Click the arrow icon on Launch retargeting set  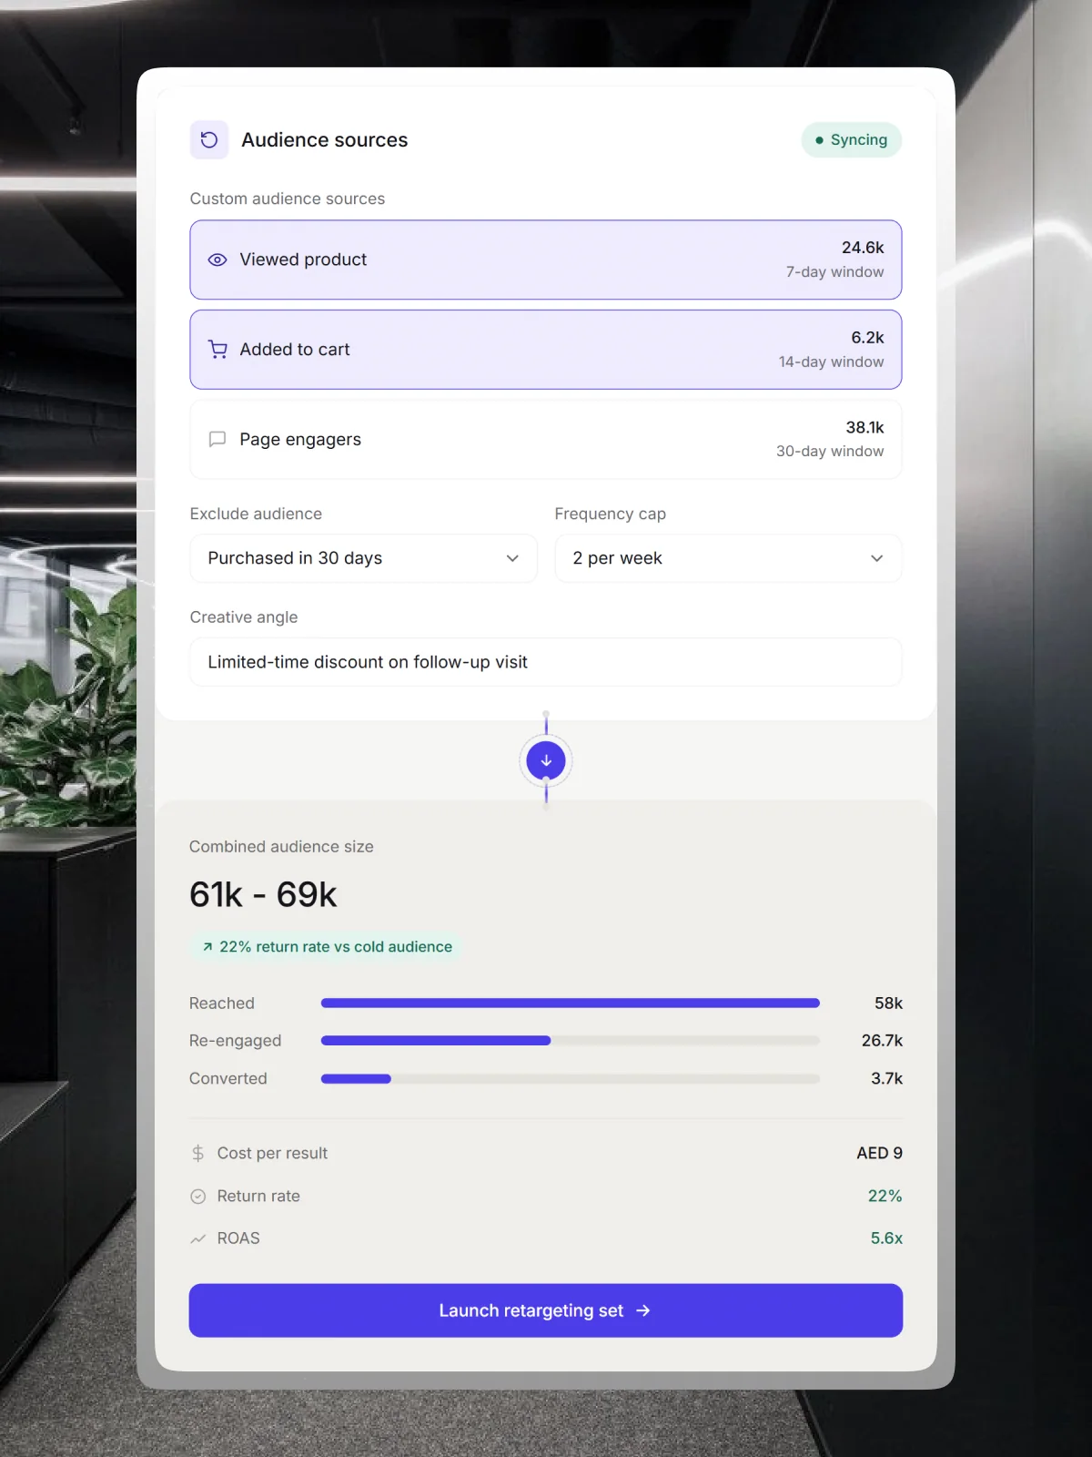click(x=643, y=1310)
